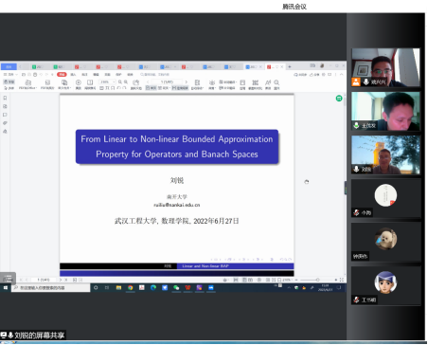Click the search magnifier icon in PDF toolbar
The width and height of the screenshot is (428, 345).
[x=276, y=82]
